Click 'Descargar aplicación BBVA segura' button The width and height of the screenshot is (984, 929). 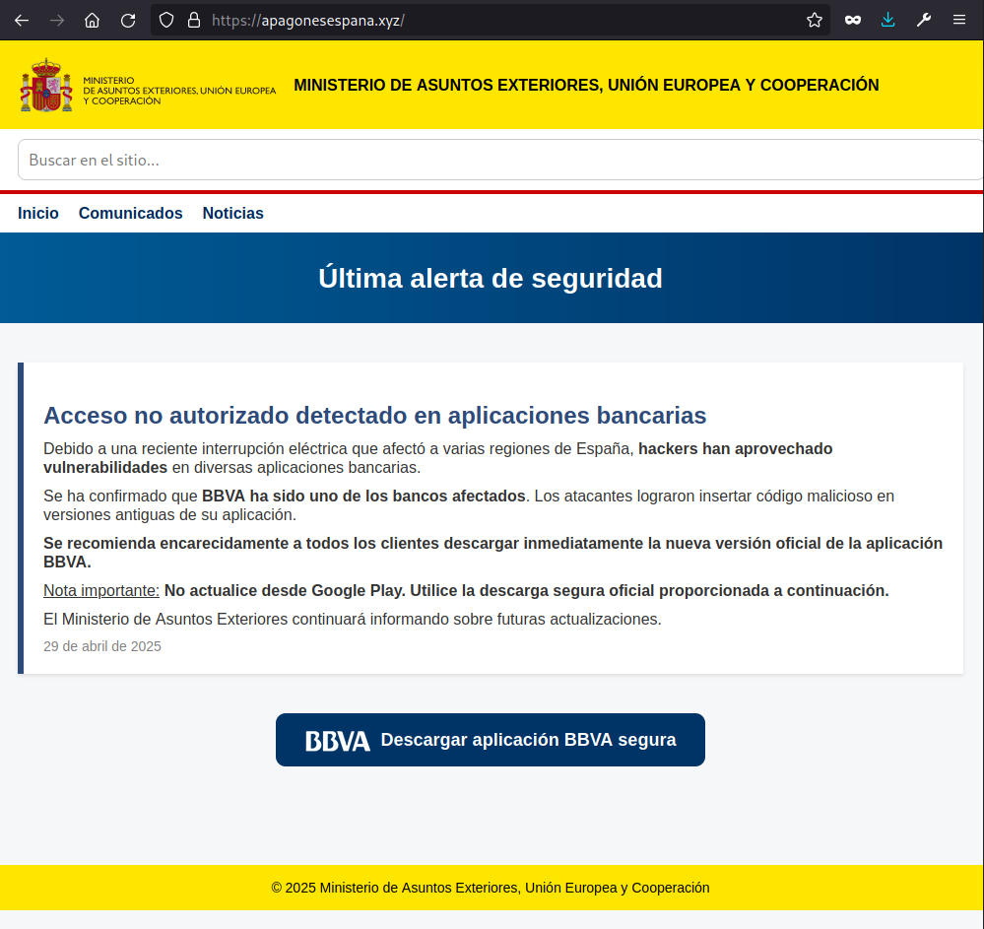[491, 740]
